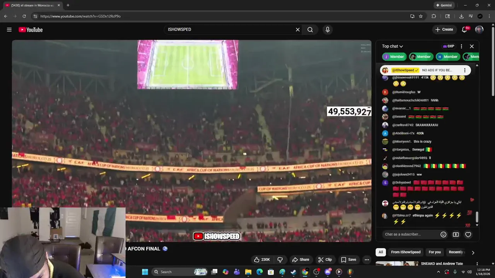The height and width of the screenshot is (278, 495).
Task: Open the YouTube account avatar menu
Action: (x=479, y=30)
